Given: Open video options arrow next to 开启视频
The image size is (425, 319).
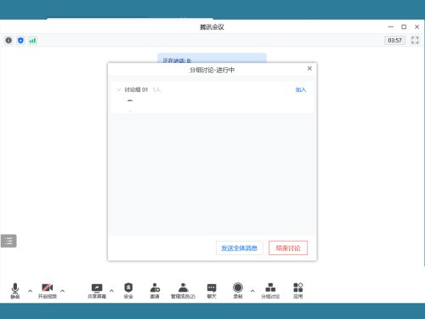Looking at the screenshot, I should coord(62,291).
